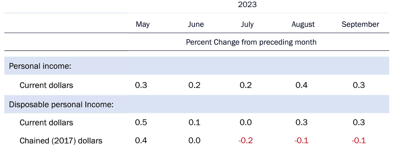Click Personal income May value 0.3
Viewport: 396px width, 161px height.
[x=141, y=85]
